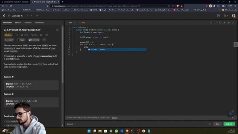Switch to the Editorial tab
The image size is (238, 134).
(x=18, y=23)
